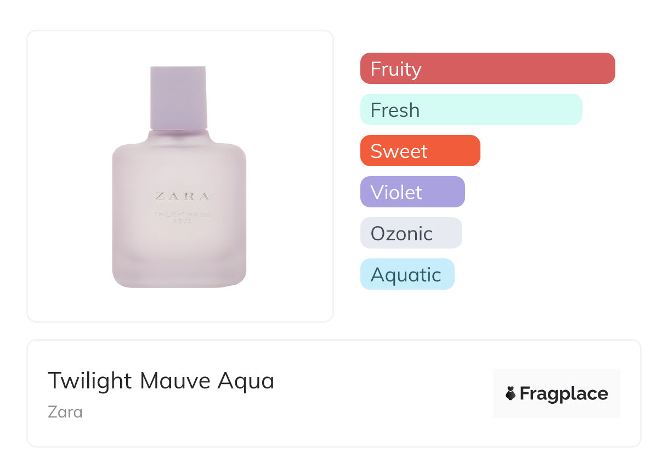Viewport: 668px width, 474px height.
Task: Click the word Fruity in red bar
Action: 396,69
